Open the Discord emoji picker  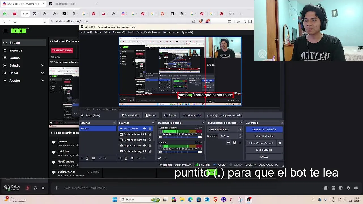(349, 188)
